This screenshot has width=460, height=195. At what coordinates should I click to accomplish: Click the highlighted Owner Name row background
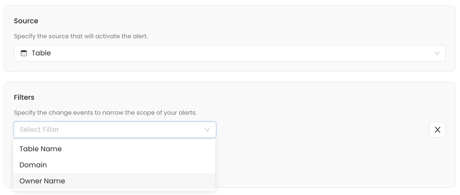point(139,181)
